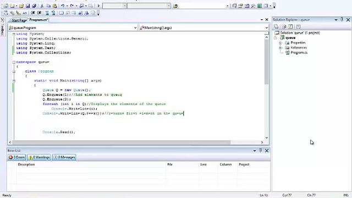Switch to the Start Page tab

(19, 20)
